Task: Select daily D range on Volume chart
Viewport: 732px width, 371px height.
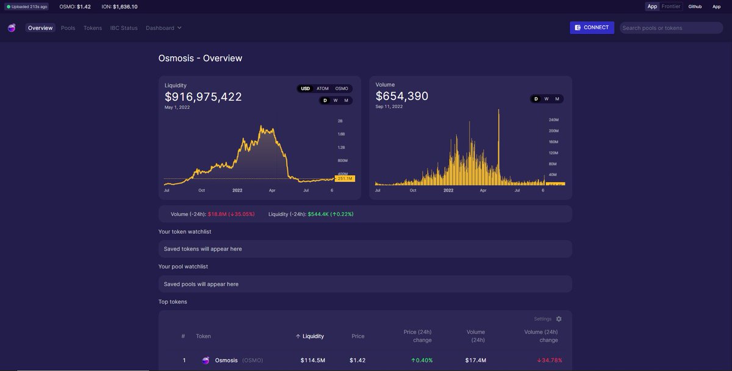Action: [x=536, y=98]
